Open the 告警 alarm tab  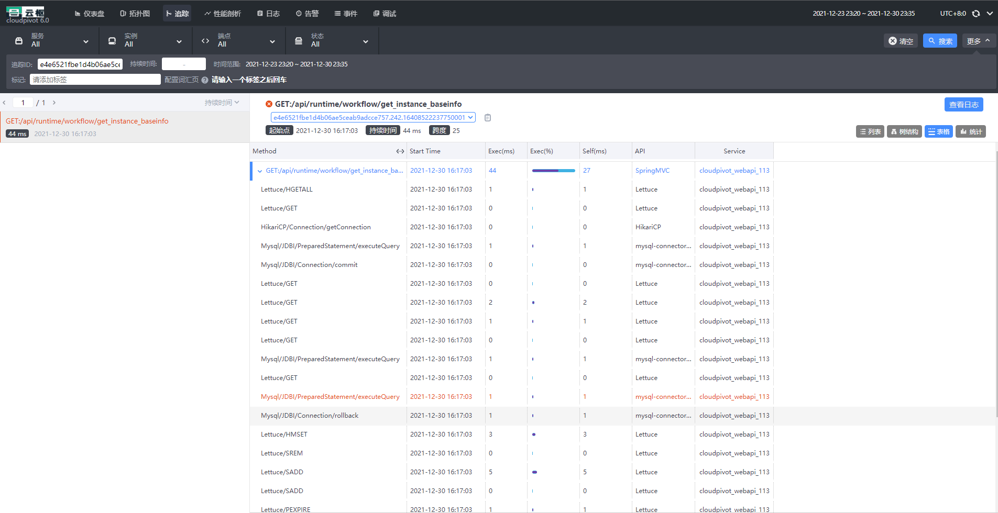click(307, 14)
